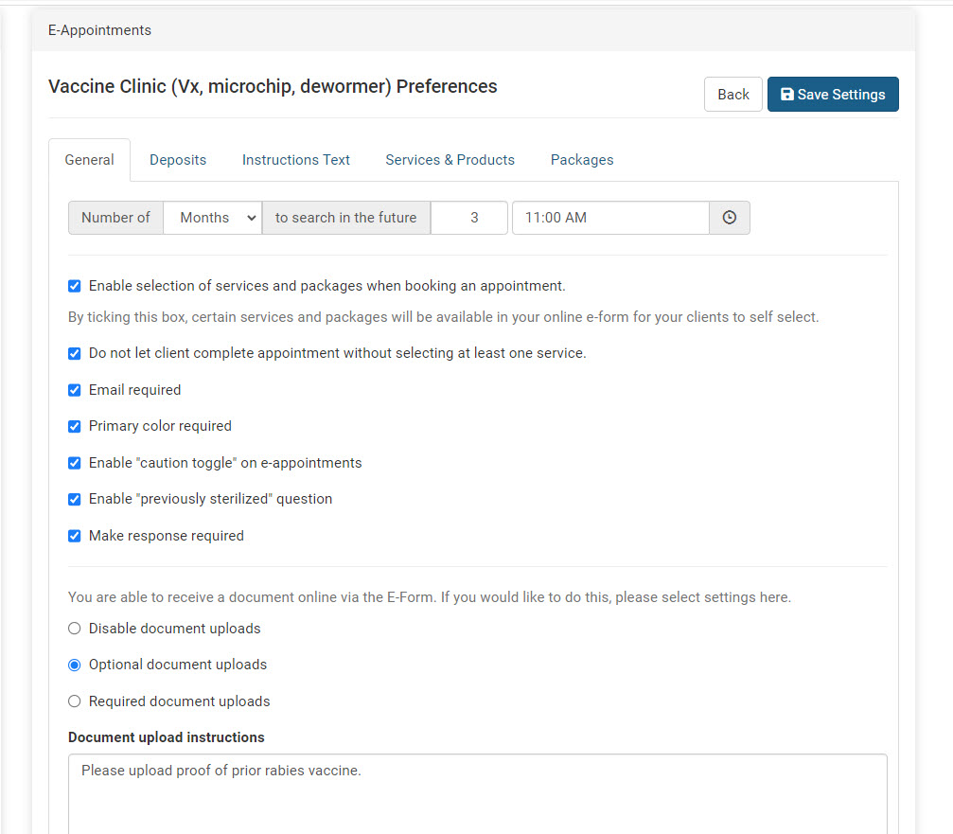Click the Save Settings button

point(833,95)
